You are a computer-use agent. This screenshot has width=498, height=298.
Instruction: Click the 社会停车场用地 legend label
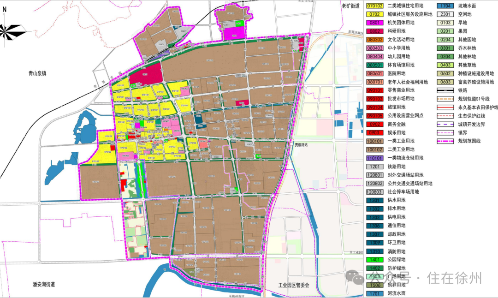coord(403,191)
